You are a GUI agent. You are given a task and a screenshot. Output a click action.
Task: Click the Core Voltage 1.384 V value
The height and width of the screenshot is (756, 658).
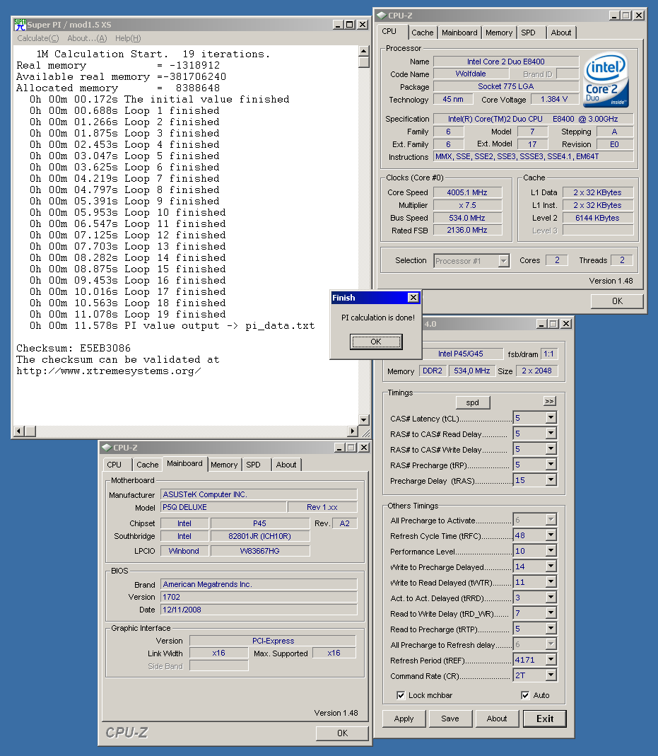554,99
